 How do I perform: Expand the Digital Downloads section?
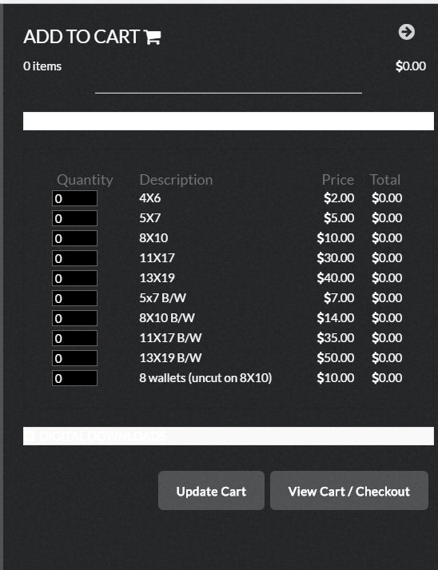click(229, 436)
